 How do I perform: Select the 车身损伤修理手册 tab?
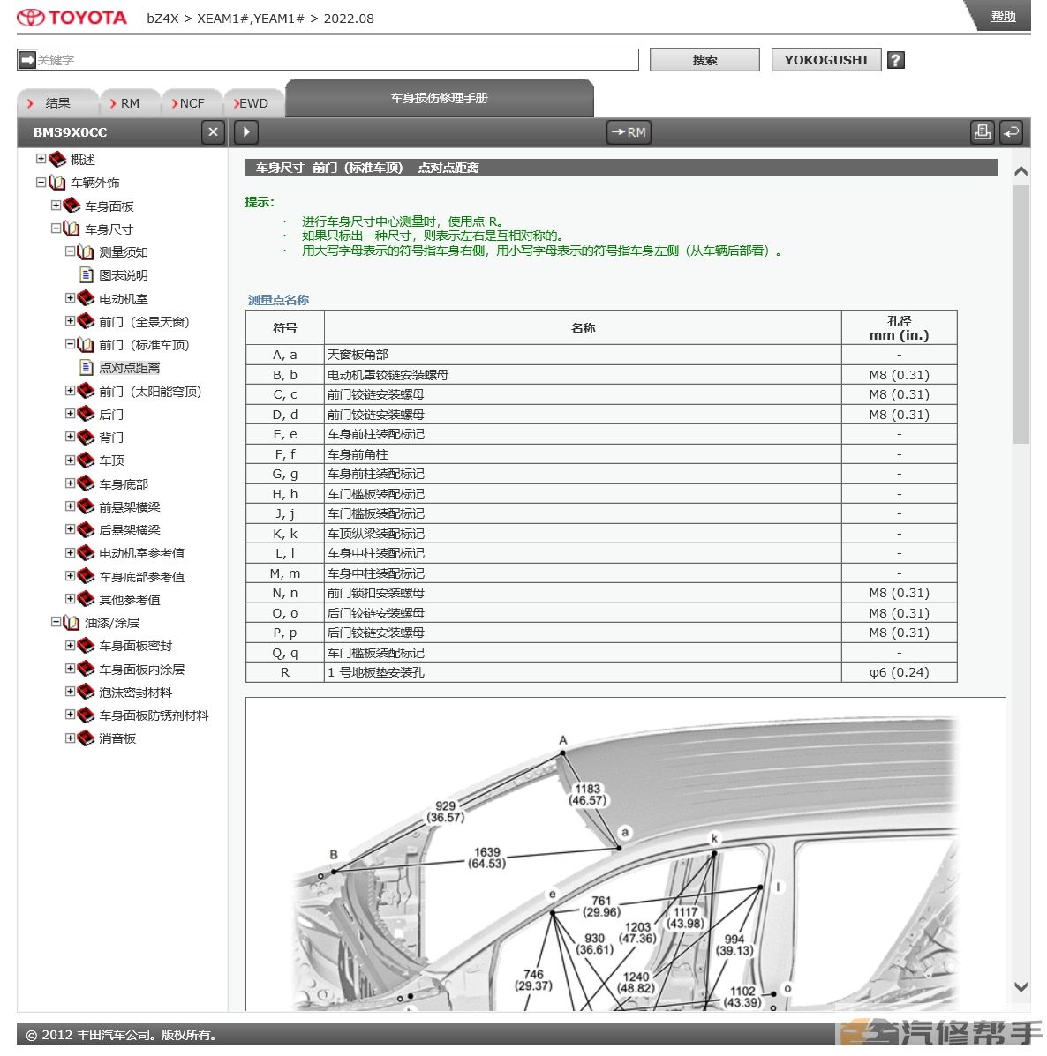(440, 98)
